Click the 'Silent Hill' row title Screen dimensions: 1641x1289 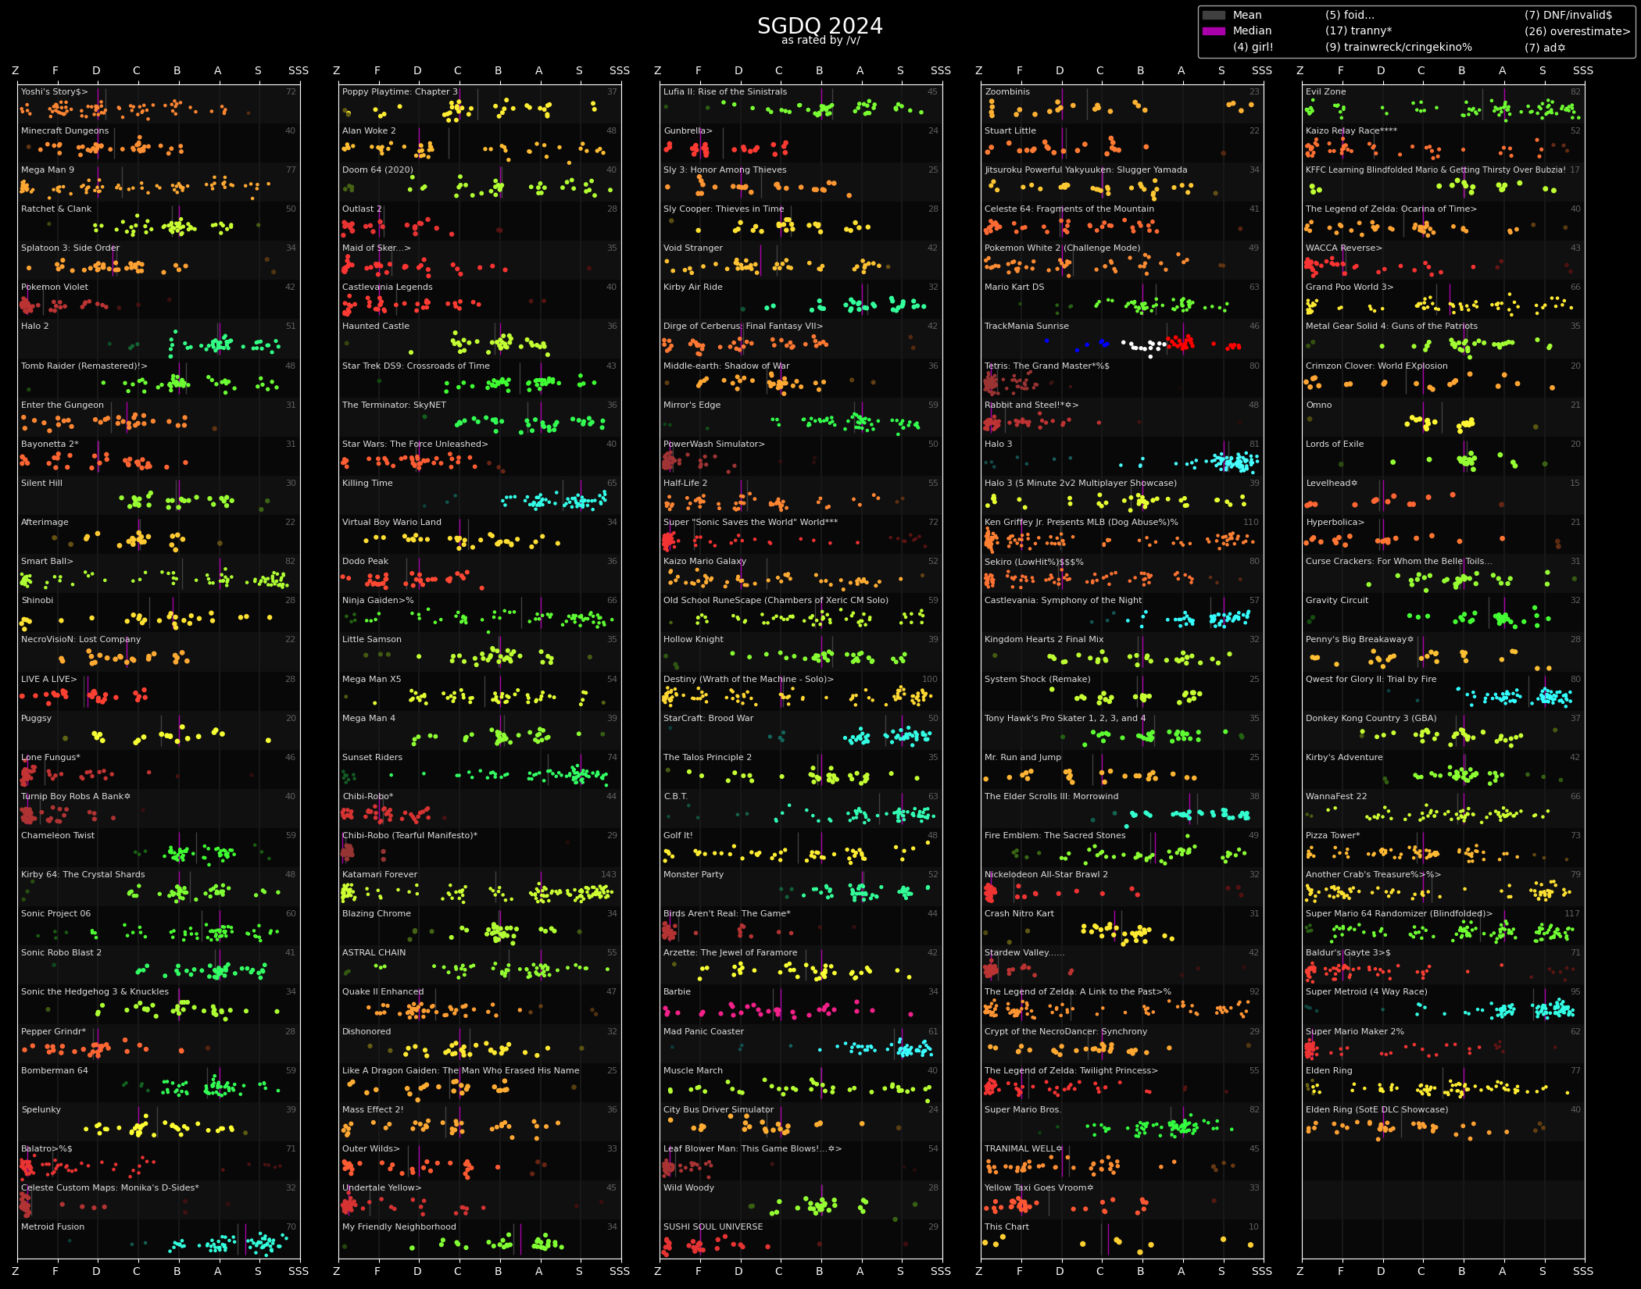(x=42, y=484)
